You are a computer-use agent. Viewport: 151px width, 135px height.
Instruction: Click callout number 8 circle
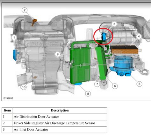[x=88, y=94]
